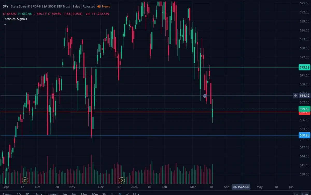Click the Technical Signals label
Viewport: 311px width, 195px height.
pyautogui.click(x=15, y=19)
